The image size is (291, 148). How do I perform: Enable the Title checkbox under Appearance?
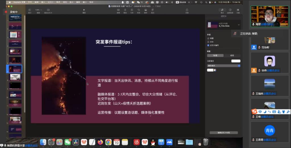coord(208,38)
